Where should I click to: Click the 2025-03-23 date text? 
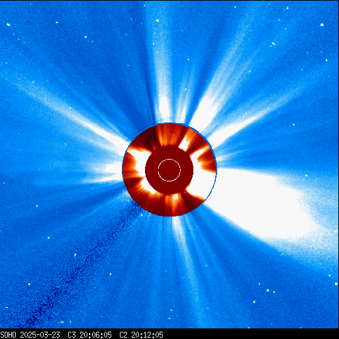point(40,335)
